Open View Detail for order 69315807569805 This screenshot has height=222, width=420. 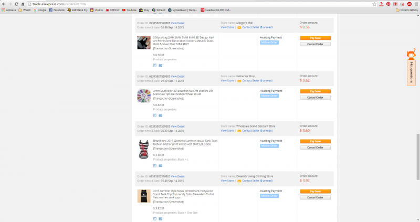point(177,126)
